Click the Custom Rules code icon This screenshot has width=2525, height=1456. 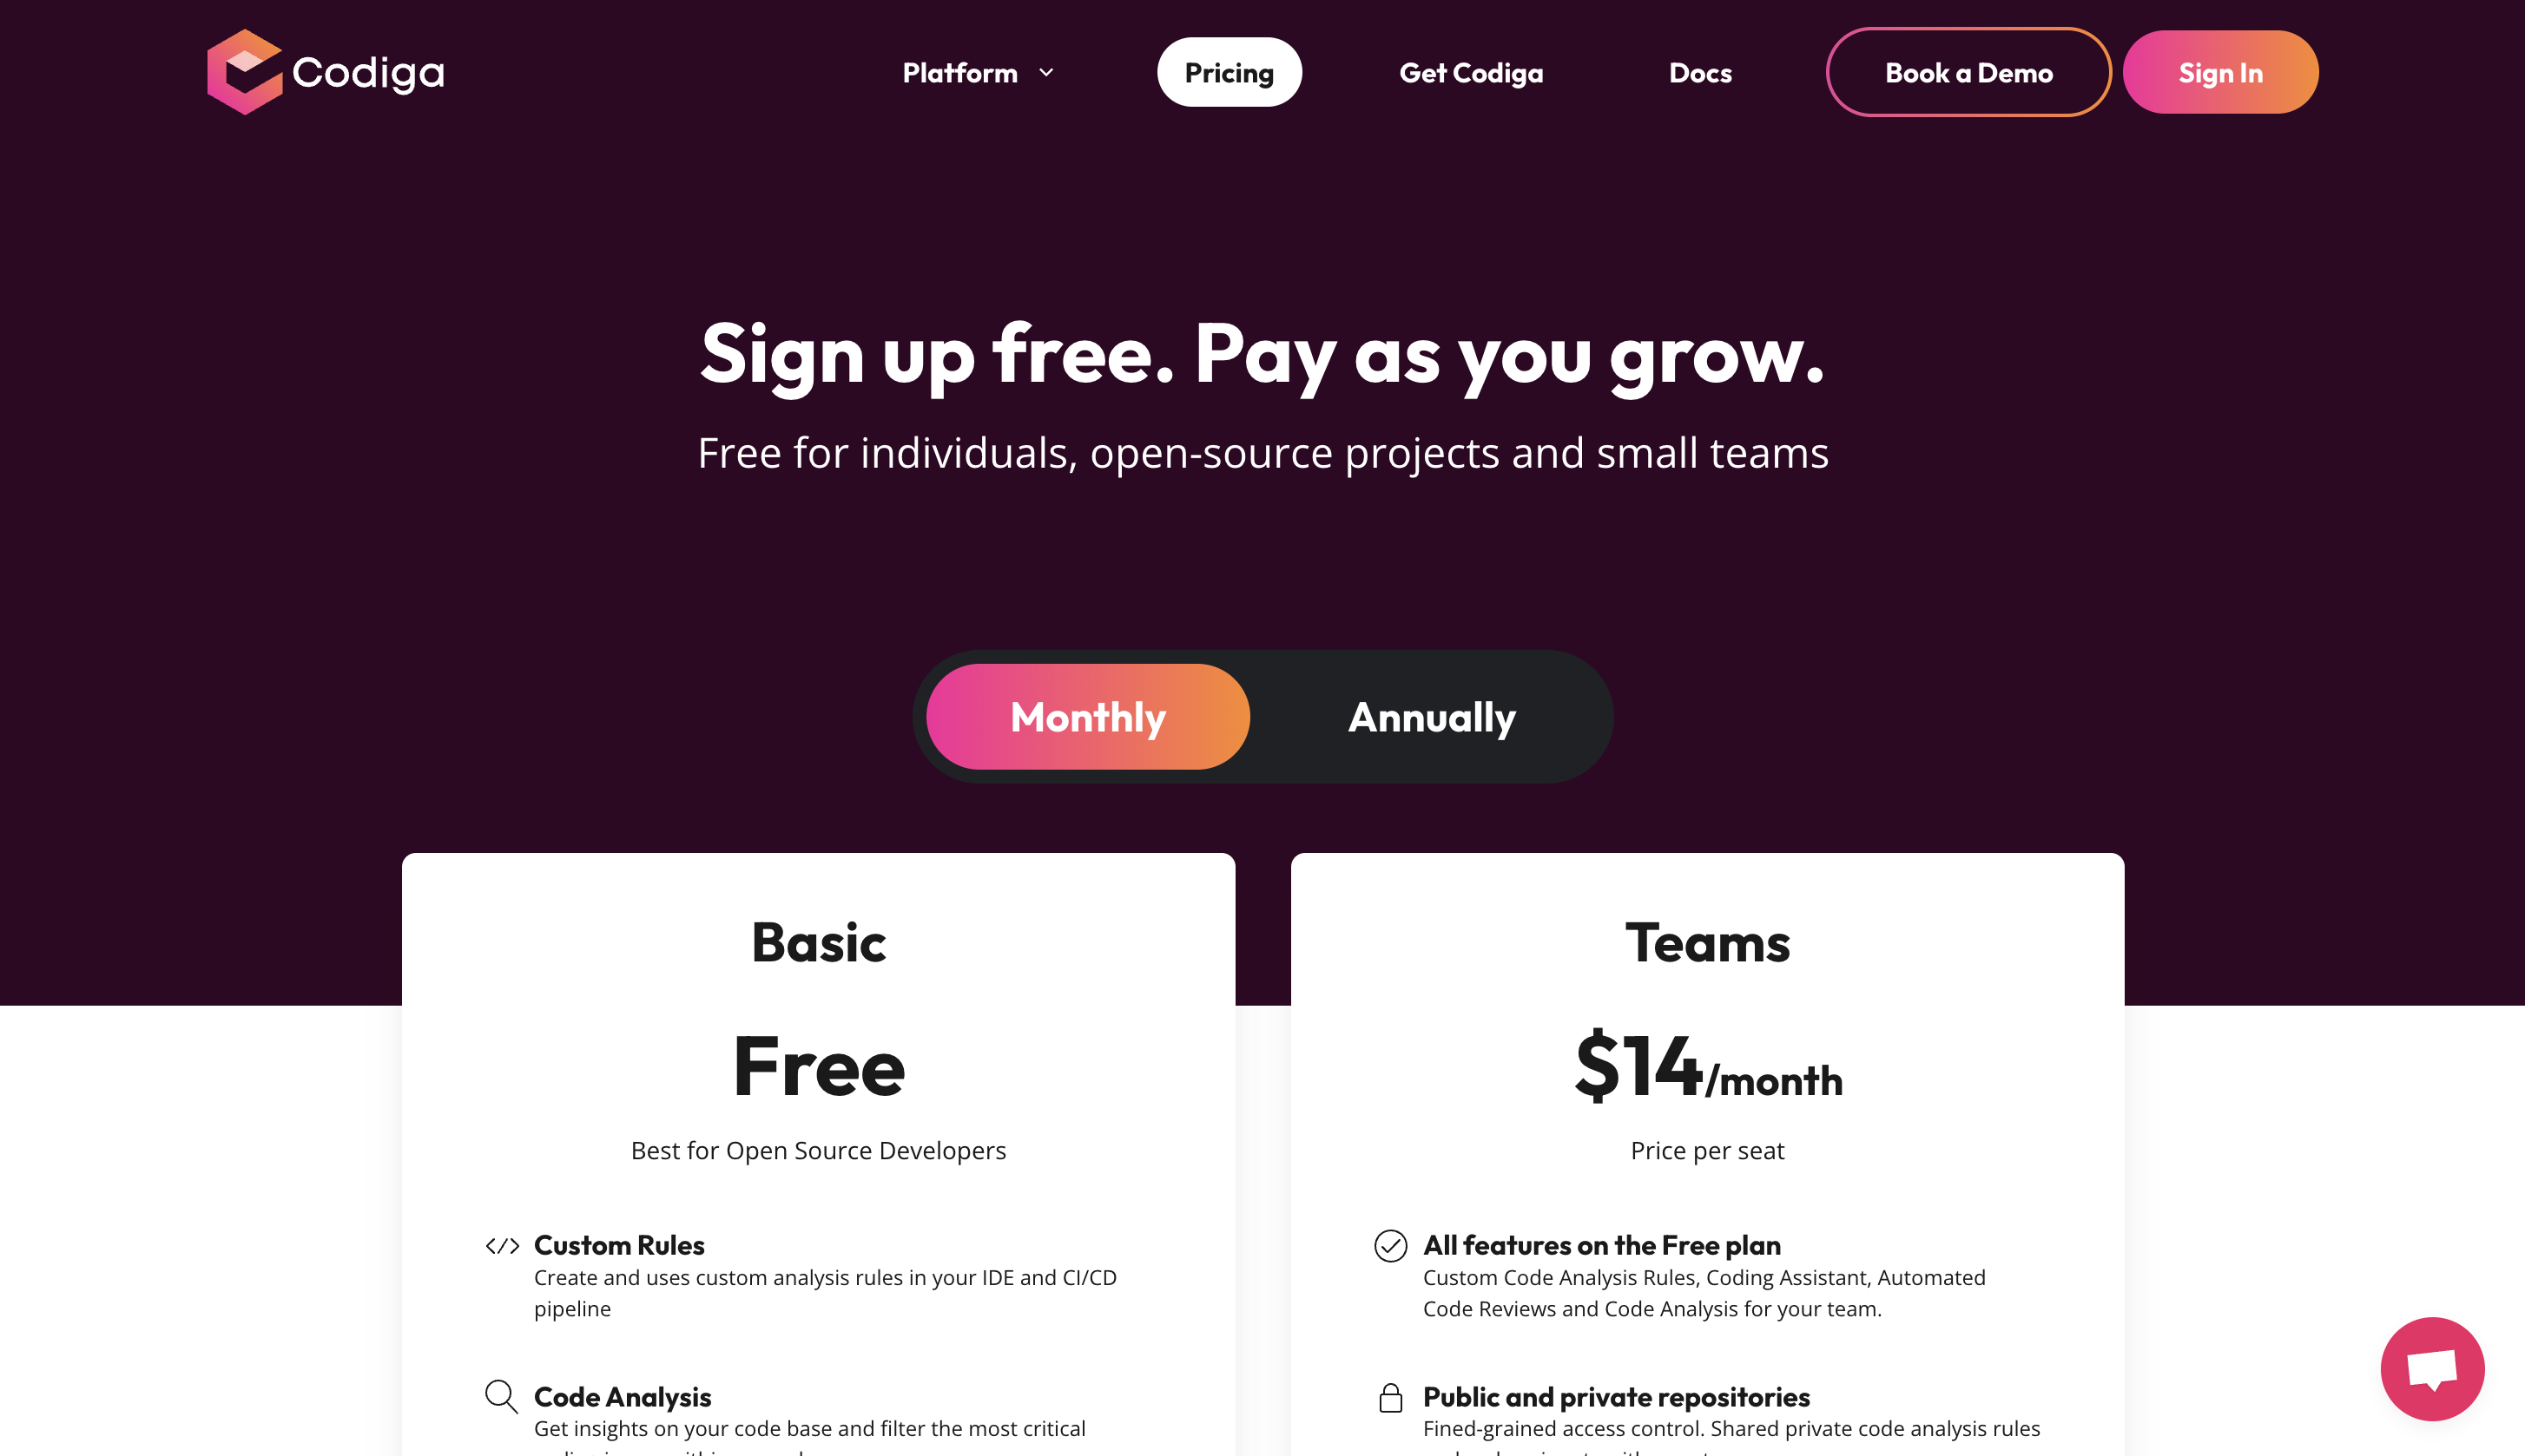501,1244
